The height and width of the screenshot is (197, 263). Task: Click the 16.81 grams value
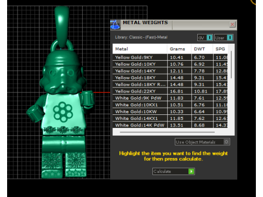click(176, 91)
